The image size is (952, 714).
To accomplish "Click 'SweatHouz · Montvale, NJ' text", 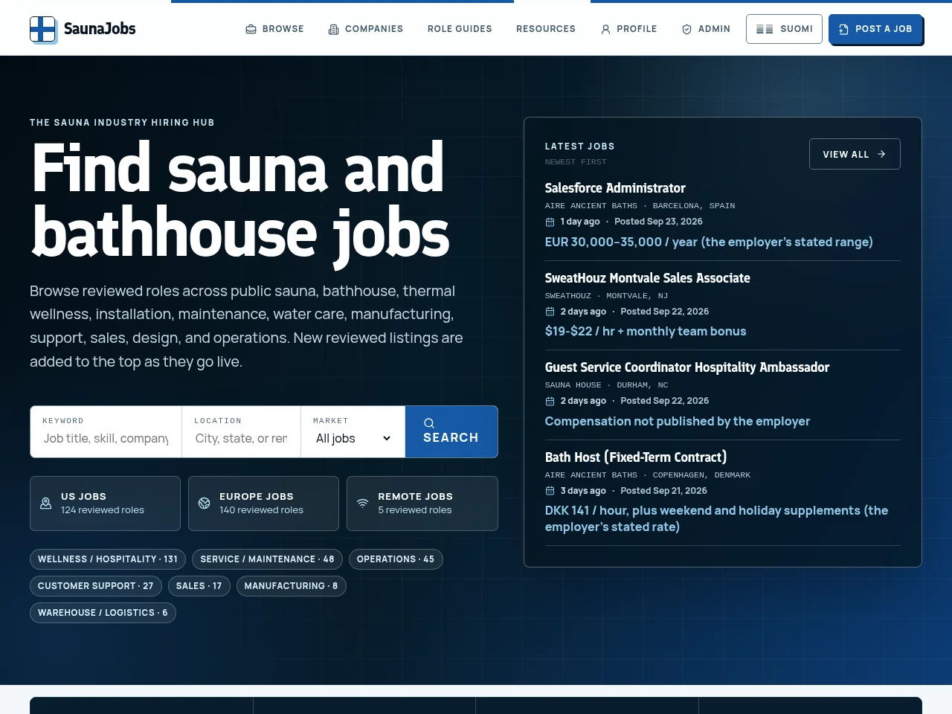I will [606, 296].
